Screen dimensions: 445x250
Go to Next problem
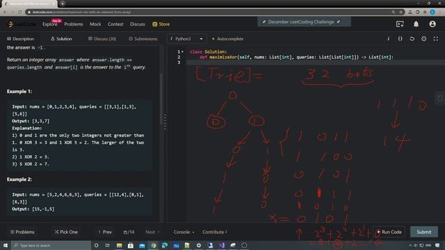tap(152, 232)
